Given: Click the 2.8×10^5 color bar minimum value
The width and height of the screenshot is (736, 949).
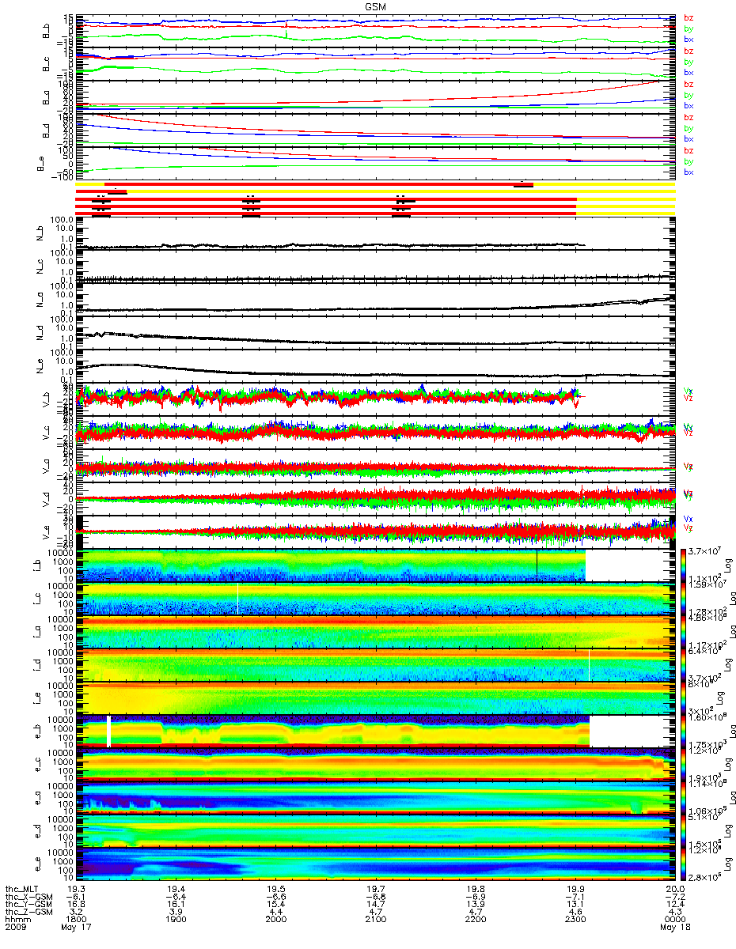Looking at the screenshot, I should pyautogui.click(x=705, y=879).
